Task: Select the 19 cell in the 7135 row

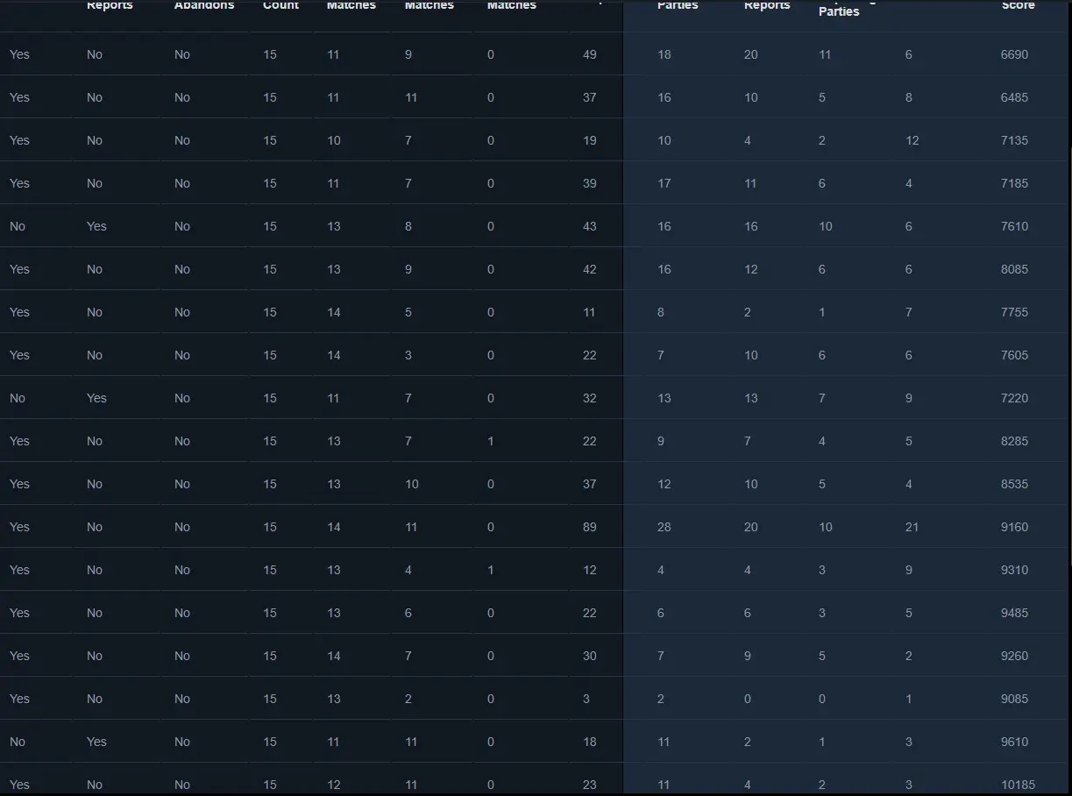Action: [x=589, y=140]
